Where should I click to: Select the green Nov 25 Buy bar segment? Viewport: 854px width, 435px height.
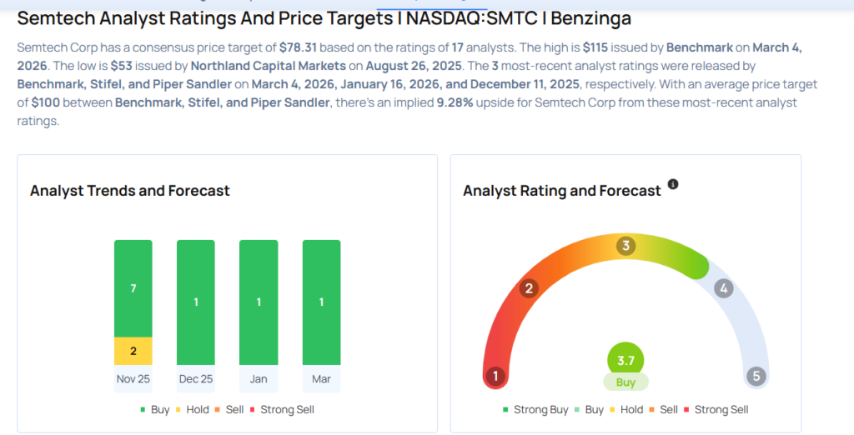pos(133,288)
